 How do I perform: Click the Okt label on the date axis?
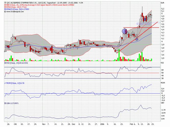(x=15, y=124)
